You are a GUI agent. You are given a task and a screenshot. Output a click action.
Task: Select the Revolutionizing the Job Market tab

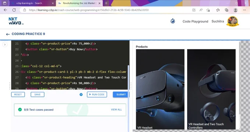79,3
